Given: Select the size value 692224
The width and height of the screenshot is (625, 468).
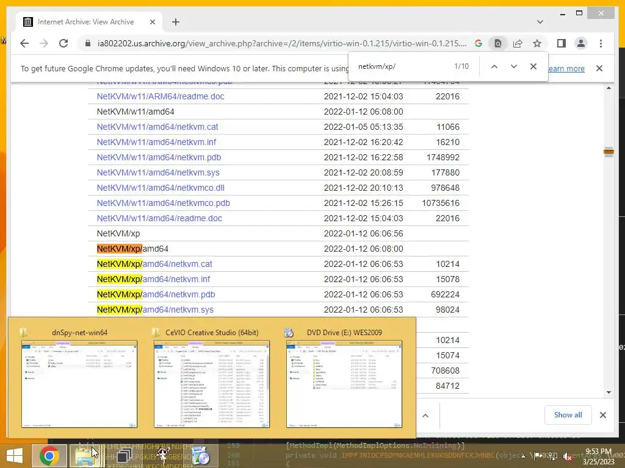Looking at the screenshot, I should tap(445, 294).
